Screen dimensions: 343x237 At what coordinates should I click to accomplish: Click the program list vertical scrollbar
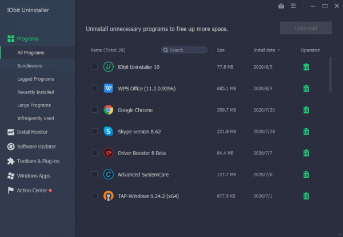(330, 74)
